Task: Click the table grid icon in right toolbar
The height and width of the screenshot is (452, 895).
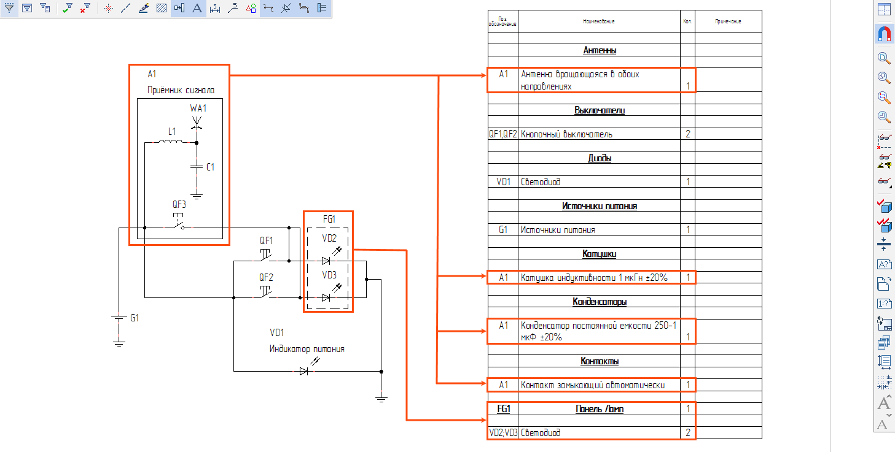Action: [x=883, y=10]
